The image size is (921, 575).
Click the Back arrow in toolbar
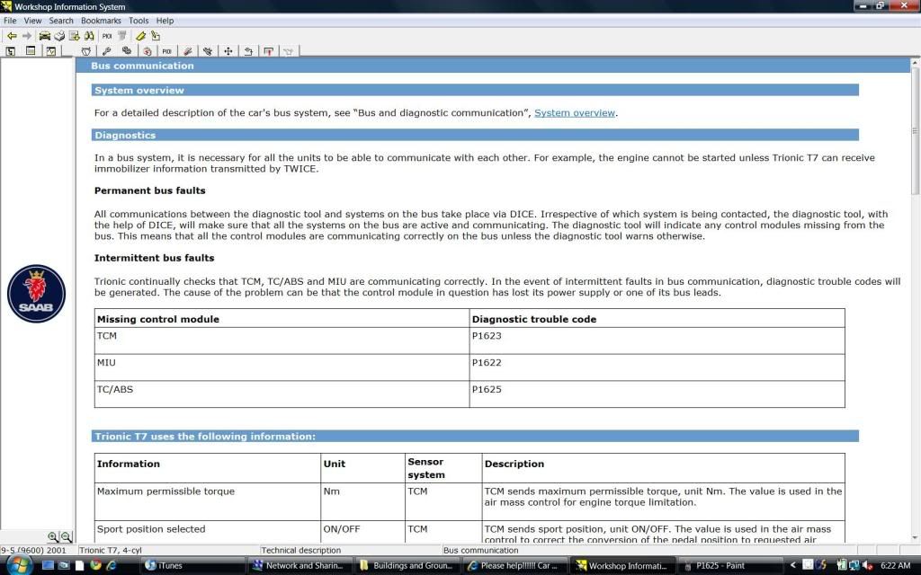pos(11,36)
